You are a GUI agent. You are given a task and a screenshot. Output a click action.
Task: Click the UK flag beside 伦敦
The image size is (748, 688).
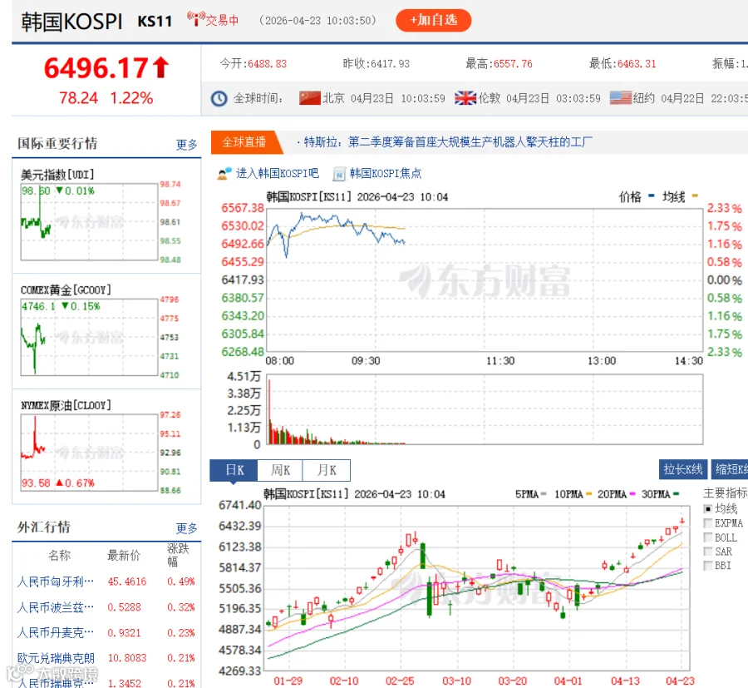[465, 98]
